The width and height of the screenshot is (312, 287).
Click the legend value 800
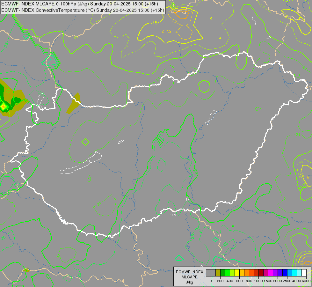(x=249, y=281)
